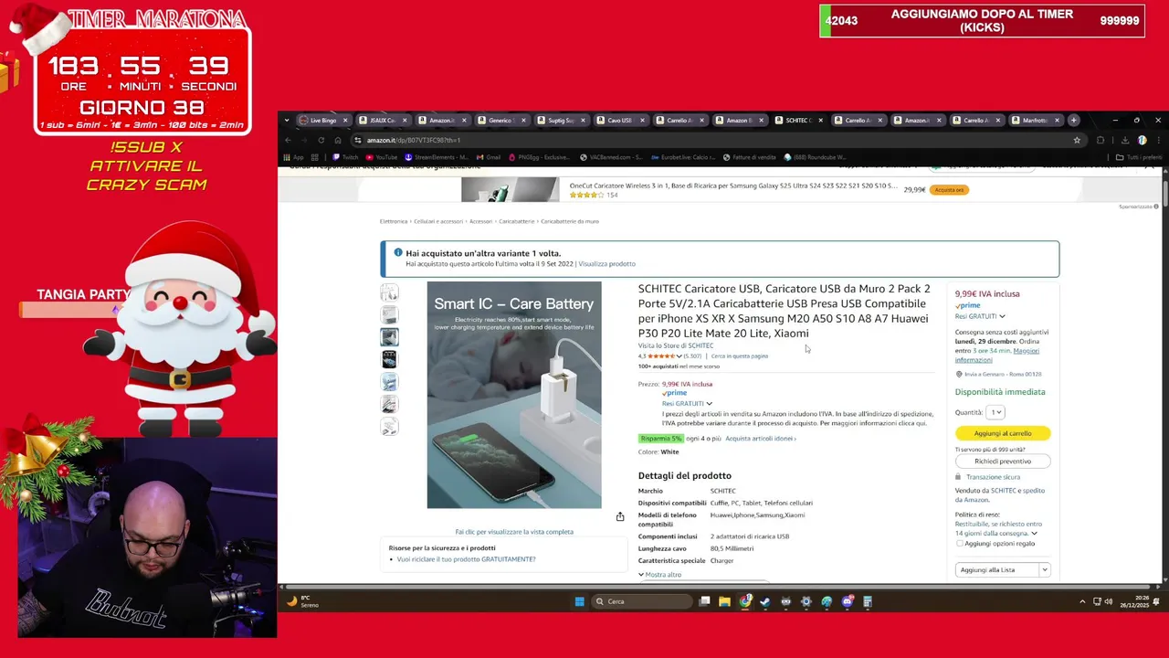Screen dimensions: 1169x658
Task: Click the main Smart IC product image
Action: 514,395
